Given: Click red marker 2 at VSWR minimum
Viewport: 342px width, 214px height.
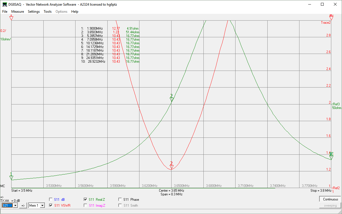Looking at the screenshot, I should (x=171, y=167).
